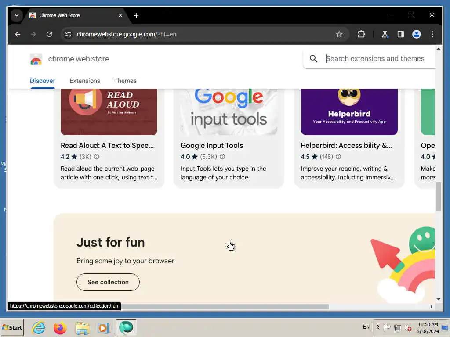This screenshot has height=337, width=450.
Task: Click the Show desktop tray button
Action: (445, 327)
